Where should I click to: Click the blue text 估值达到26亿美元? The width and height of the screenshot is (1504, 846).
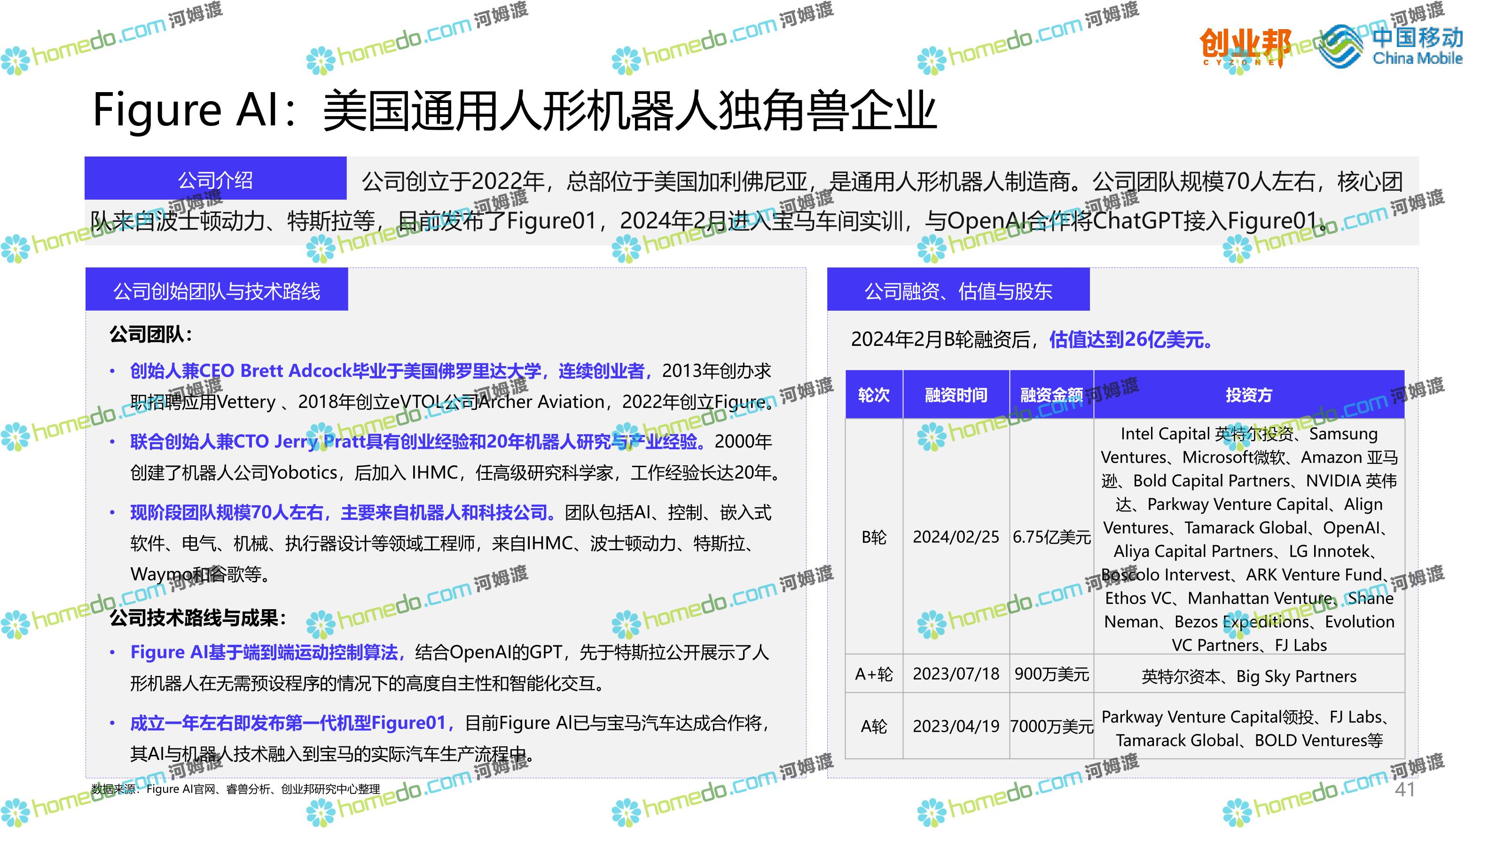coord(1130,339)
